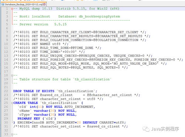Click on the cName varchar column definition
The image size is (185, 137).
(x=47, y=111)
